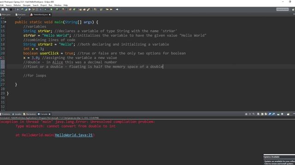Screen dimensions: 295x165
Task: Click the green Run button in toolbar
Action: [51, 9]
